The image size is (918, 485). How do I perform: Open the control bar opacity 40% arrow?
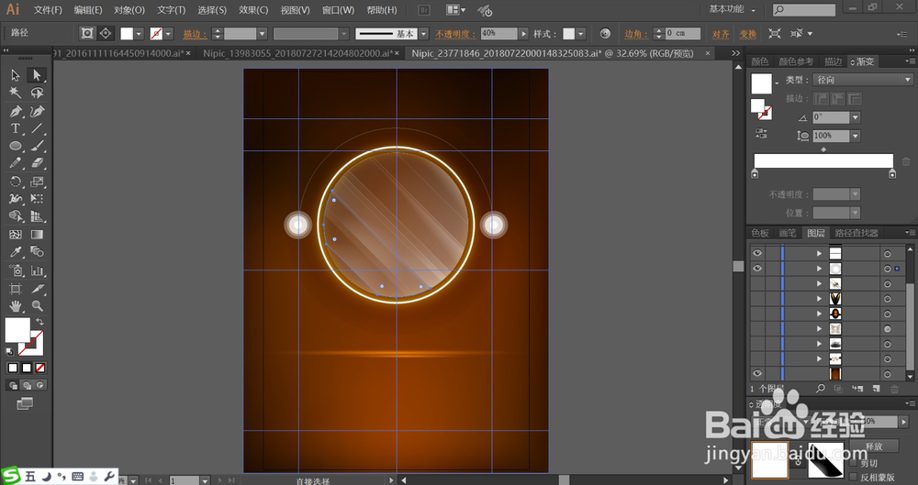[x=523, y=34]
